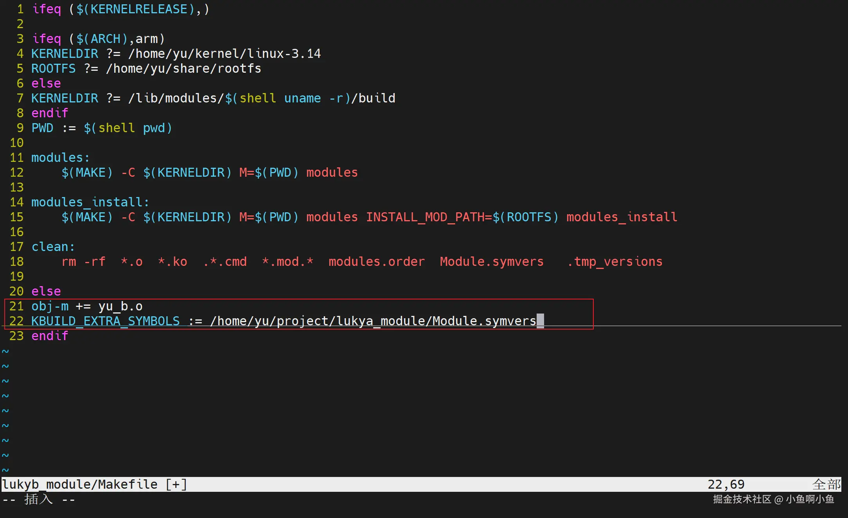Click .tmp_versions at end of line 18
The width and height of the screenshot is (848, 518).
coord(614,262)
